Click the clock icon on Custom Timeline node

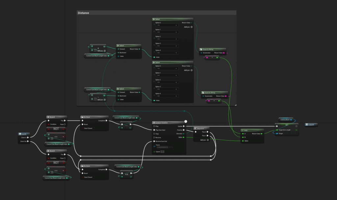(186, 122)
